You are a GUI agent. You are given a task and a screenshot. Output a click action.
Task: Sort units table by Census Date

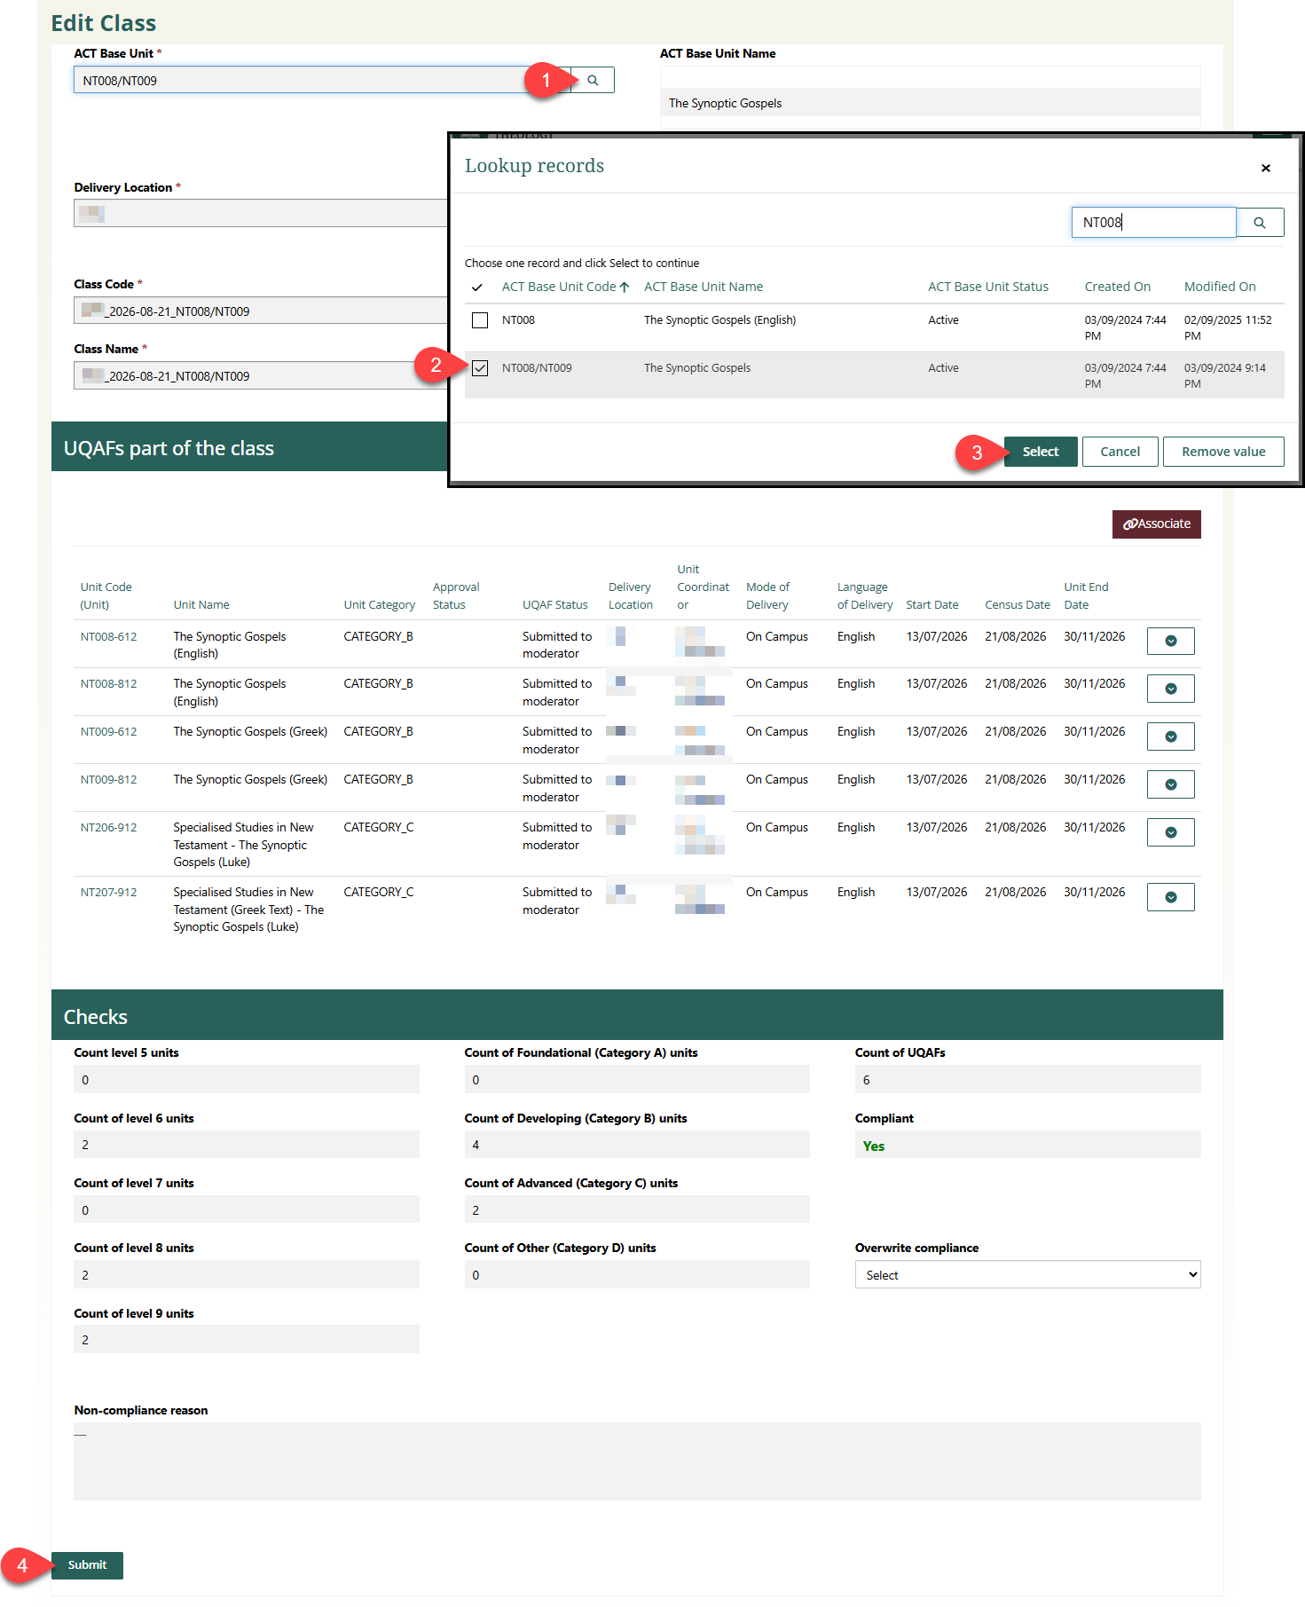tap(1018, 605)
